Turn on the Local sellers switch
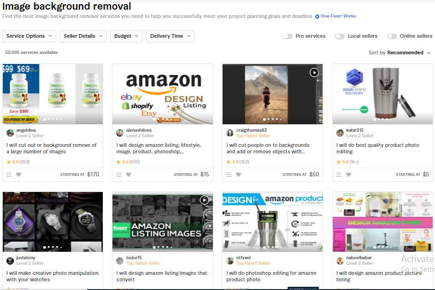This screenshot has width=435, height=290. tap(340, 36)
